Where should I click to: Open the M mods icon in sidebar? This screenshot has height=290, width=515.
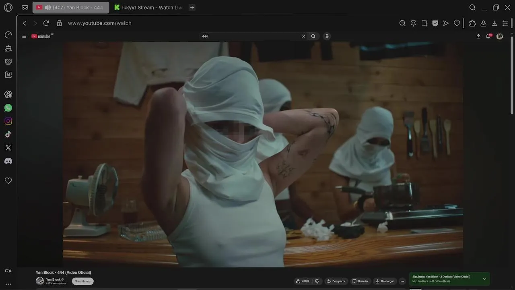[8, 75]
